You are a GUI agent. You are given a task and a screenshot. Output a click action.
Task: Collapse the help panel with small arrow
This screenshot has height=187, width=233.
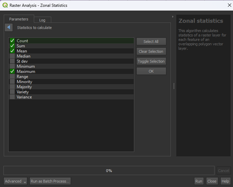(173, 17)
